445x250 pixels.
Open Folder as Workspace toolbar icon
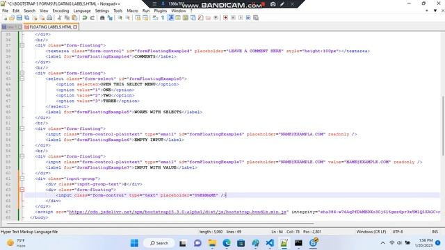pyautogui.click(x=208, y=17)
